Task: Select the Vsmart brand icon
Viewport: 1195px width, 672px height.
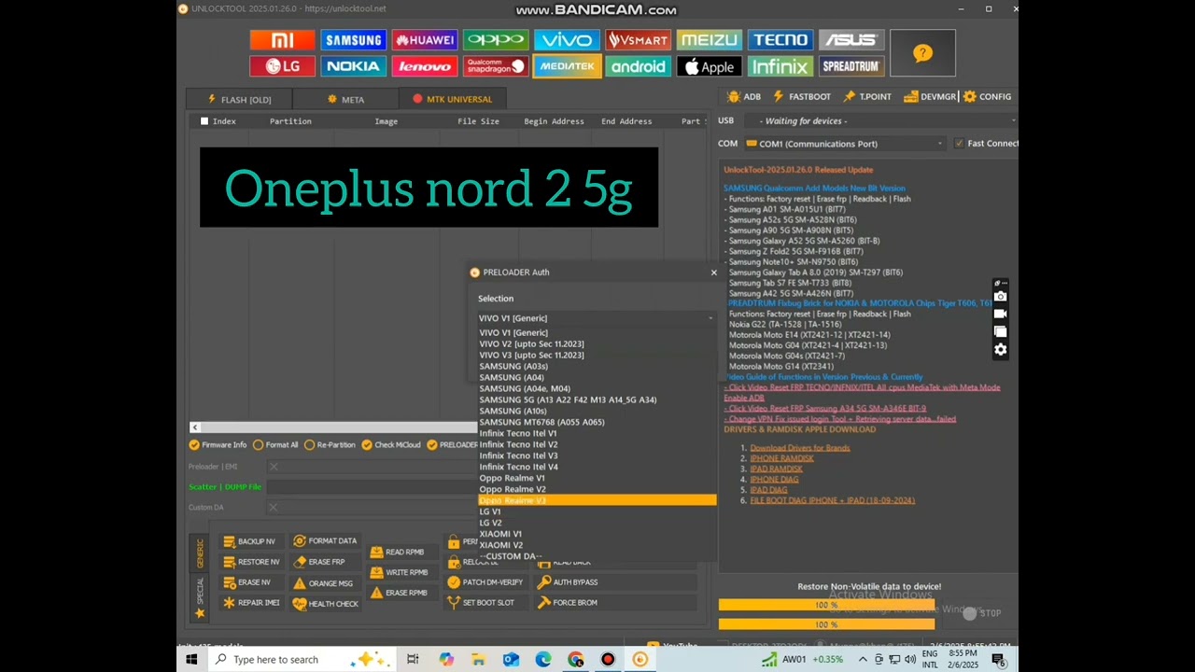Action: (x=638, y=40)
